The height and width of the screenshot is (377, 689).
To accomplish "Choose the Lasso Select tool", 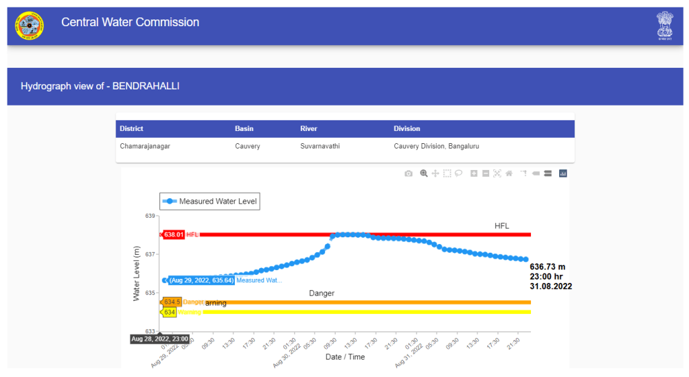I will tap(458, 173).
